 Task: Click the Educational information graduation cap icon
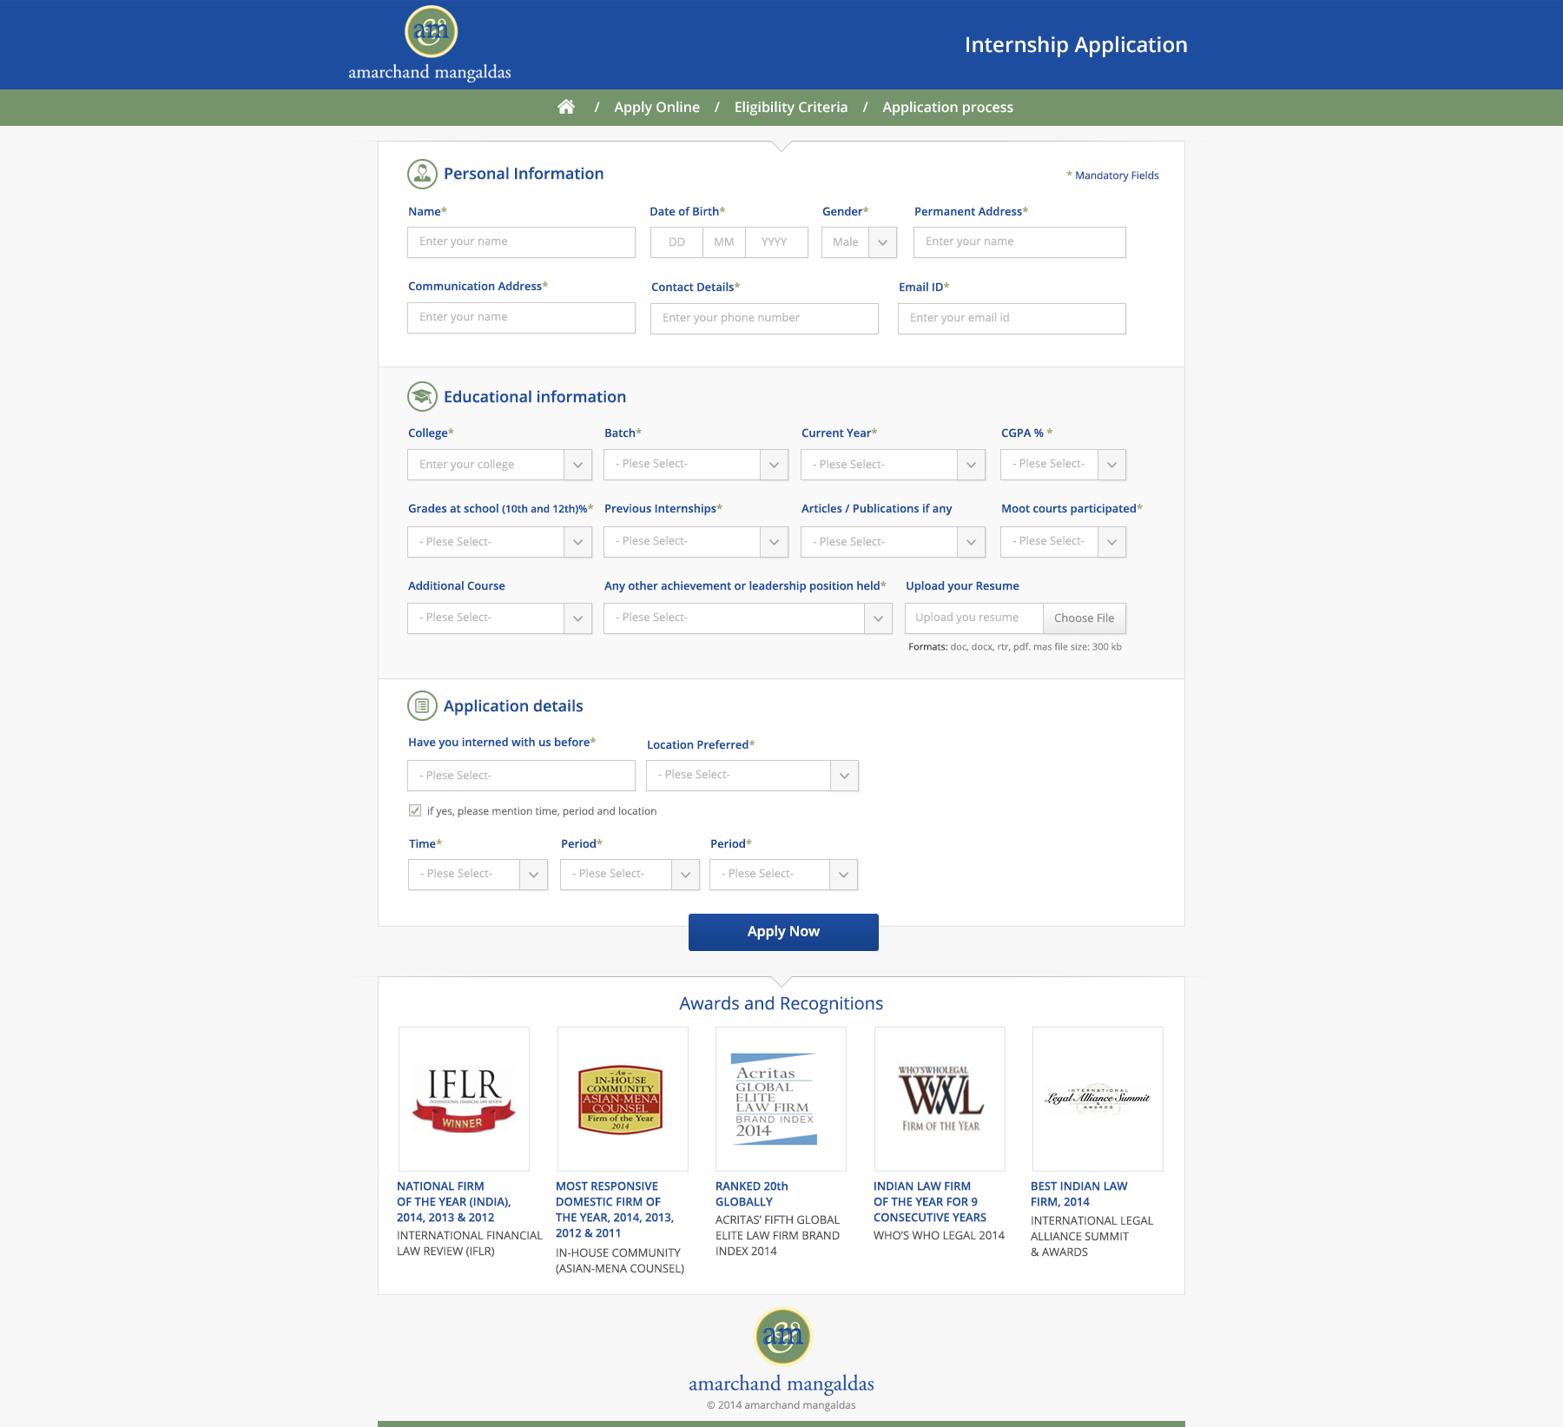(x=422, y=397)
